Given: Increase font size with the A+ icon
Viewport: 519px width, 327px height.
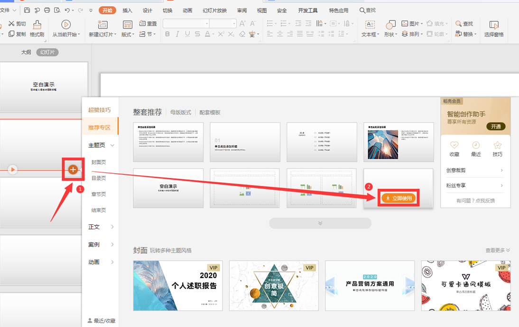Looking at the screenshot, I should click(x=242, y=24).
